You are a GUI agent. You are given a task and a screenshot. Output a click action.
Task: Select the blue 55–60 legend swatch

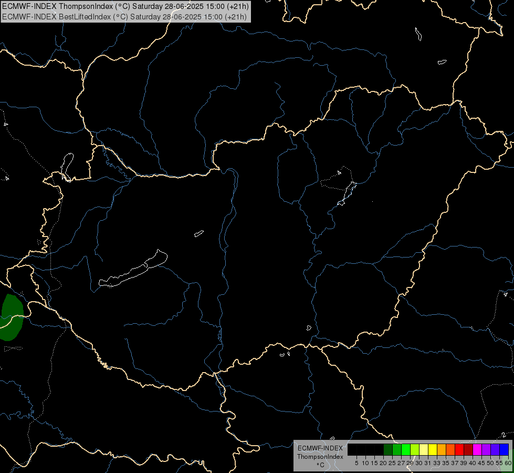pyautogui.click(x=504, y=449)
